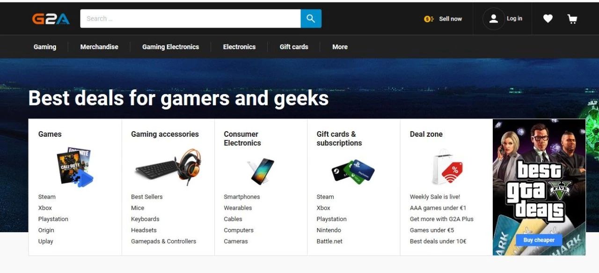Open the Merchandise navigation menu
Screen dimensions: 599x273
[99, 47]
